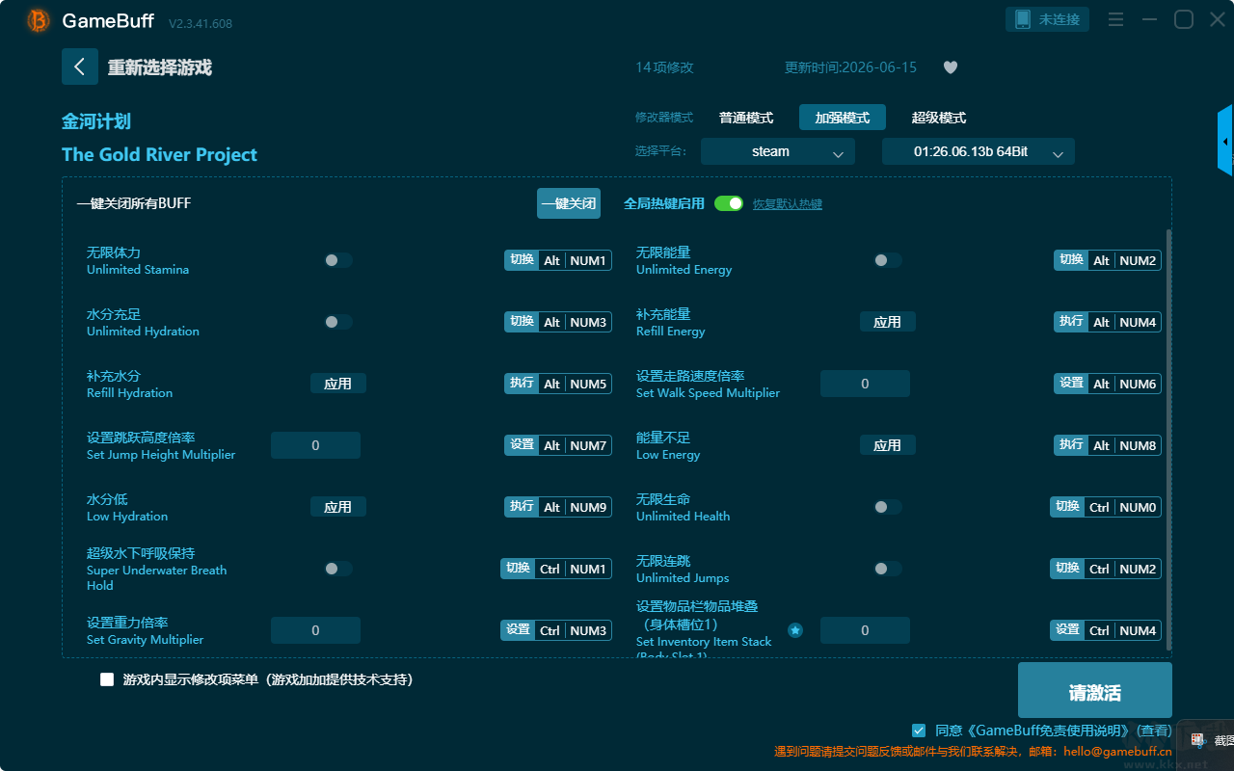Image resolution: width=1234 pixels, height=771 pixels.
Task: Toggle Unlimited Jumps switch
Action: pos(888,569)
